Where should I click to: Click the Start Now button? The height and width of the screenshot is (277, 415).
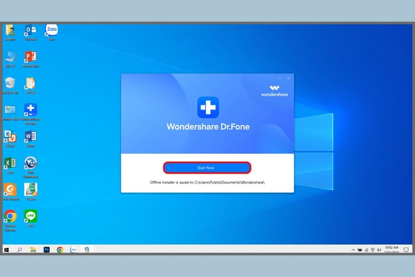click(x=207, y=167)
